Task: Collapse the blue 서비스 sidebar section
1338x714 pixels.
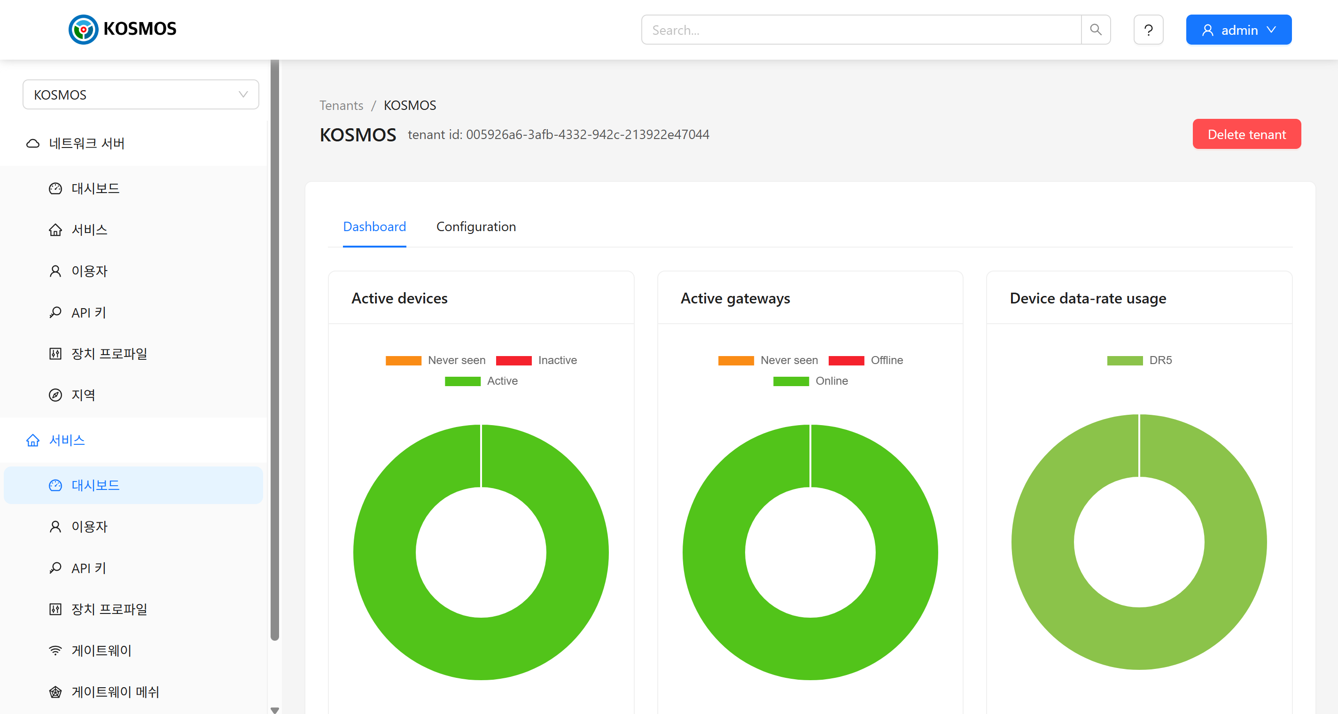Action: [x=67, y=440]
